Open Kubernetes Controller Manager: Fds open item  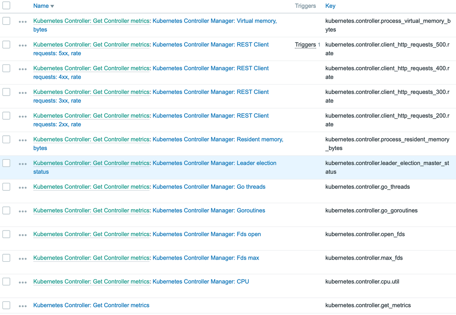(207, 234)
